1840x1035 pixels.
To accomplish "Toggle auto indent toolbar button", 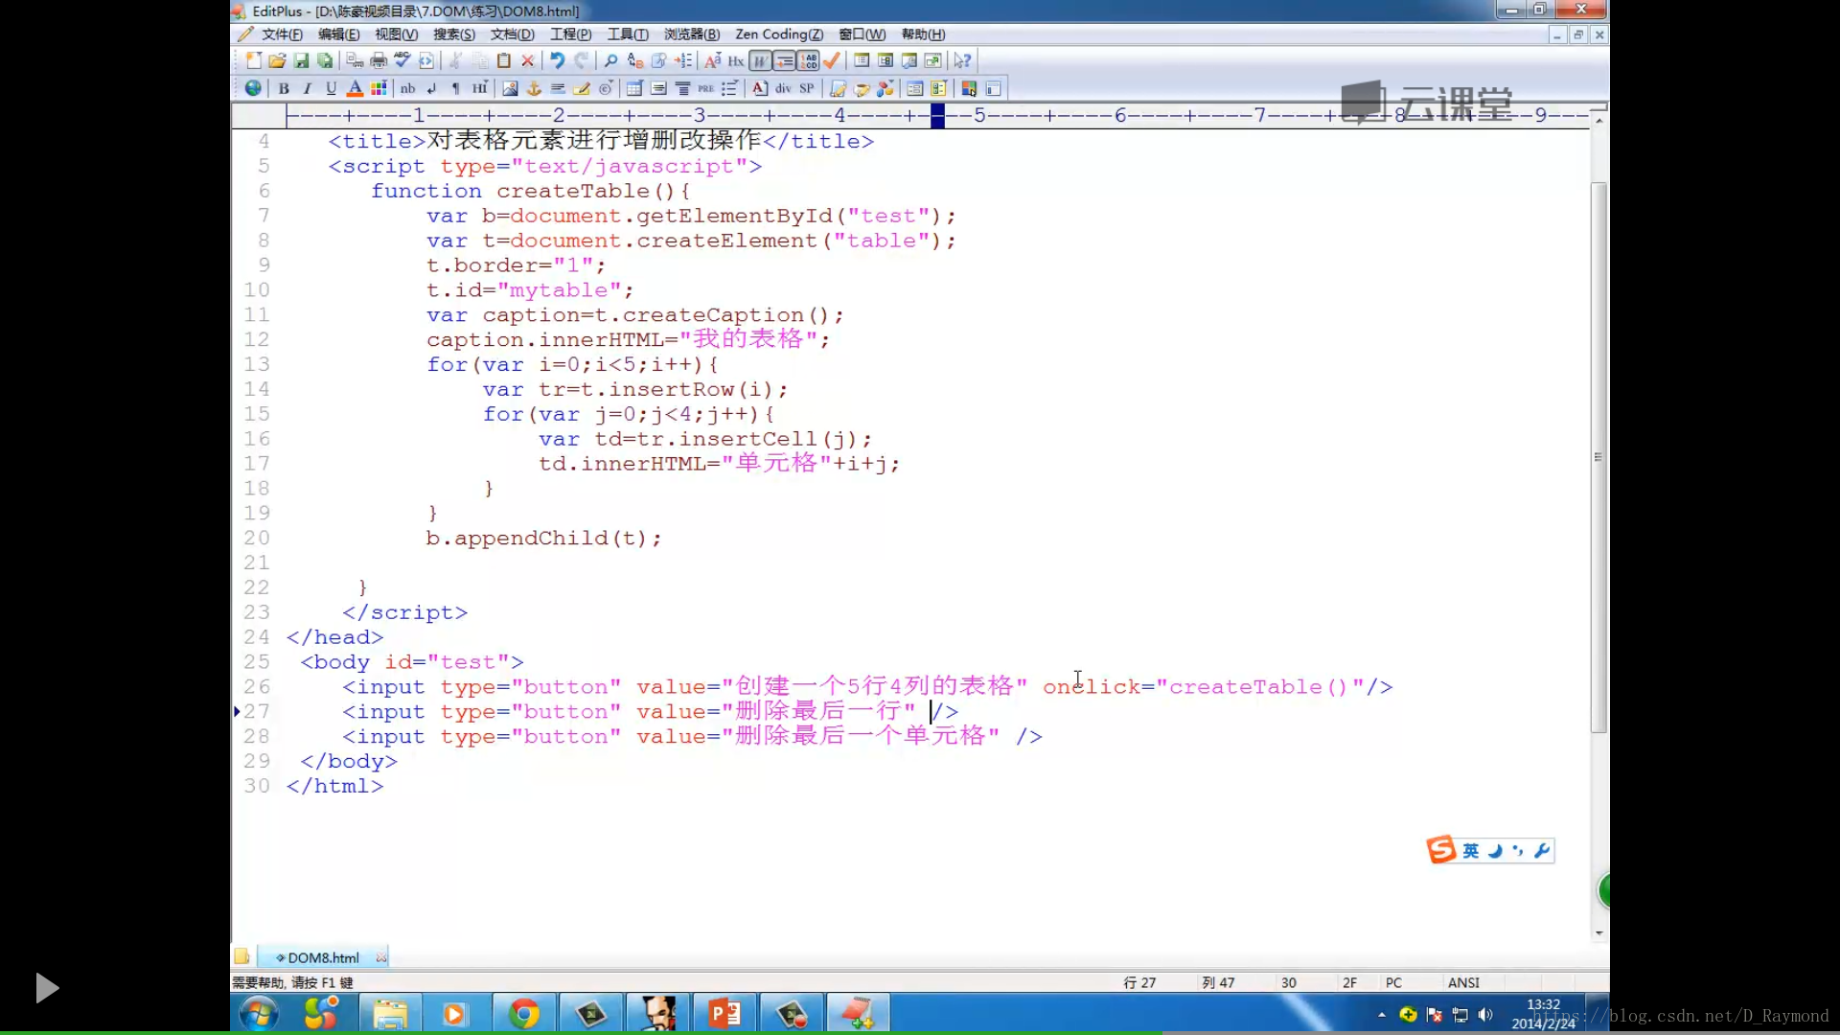I will (784, 60).
